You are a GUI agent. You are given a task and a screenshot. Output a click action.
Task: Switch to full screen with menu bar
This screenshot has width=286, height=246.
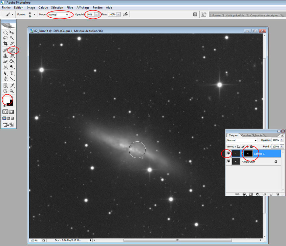point(9,118)
